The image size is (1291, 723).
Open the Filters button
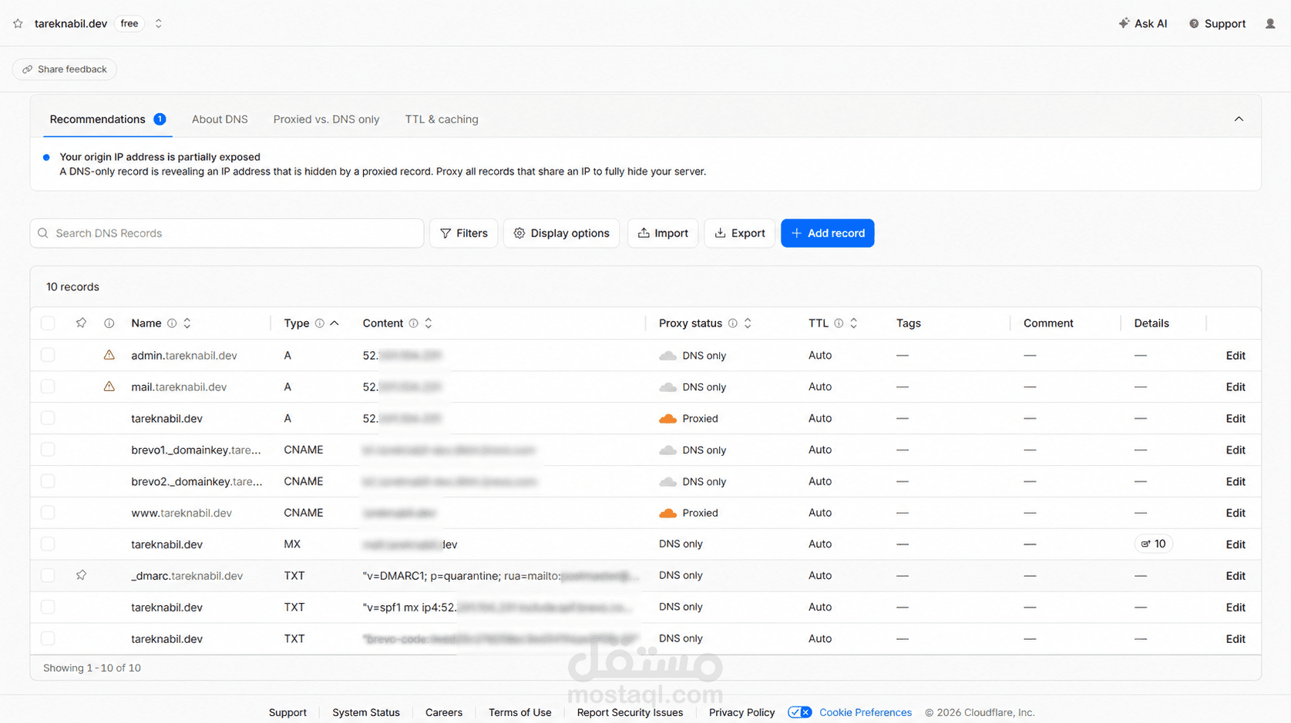[464, 233]
